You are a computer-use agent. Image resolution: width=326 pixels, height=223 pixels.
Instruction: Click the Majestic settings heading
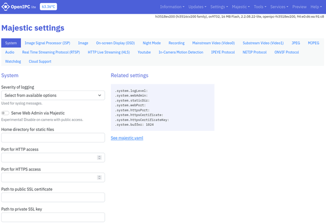[x=33, y=28]
